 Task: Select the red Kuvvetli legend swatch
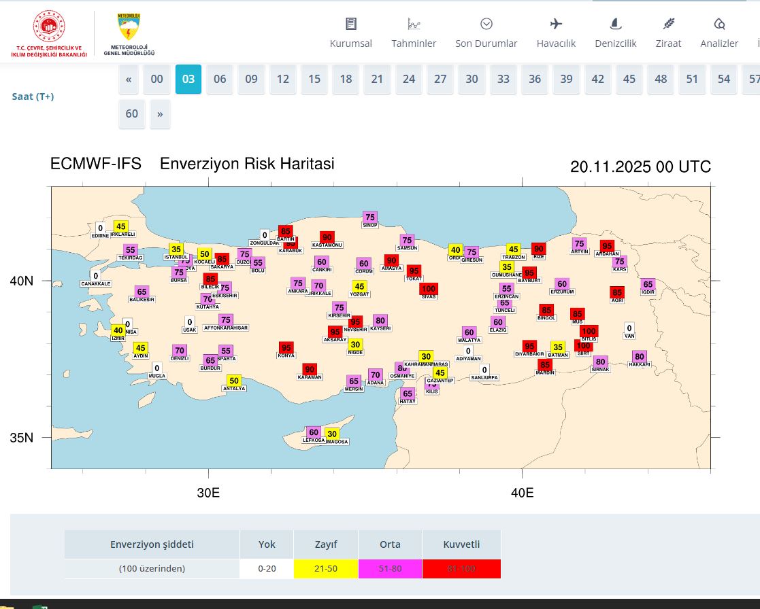coord(461,569)
